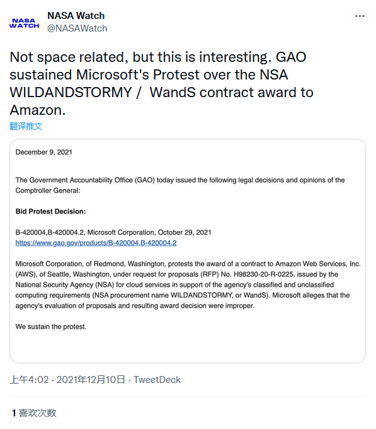Viewport: 376px width, 429px height.
Task: Open the gao.gov B-420004 URL
Action: pos(96,243)
